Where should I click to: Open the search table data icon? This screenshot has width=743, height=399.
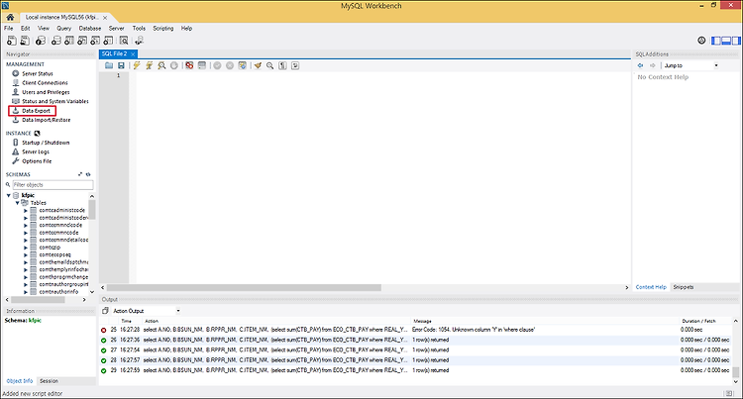pyautogui.click(x=124, y=41)
